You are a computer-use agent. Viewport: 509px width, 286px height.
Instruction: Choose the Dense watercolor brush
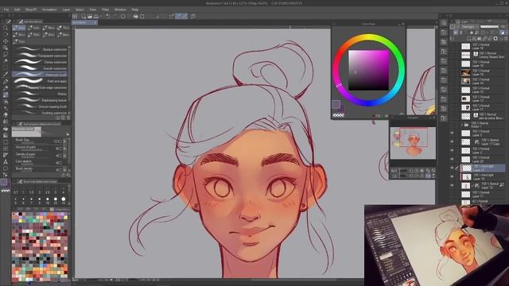pos(40,62)
